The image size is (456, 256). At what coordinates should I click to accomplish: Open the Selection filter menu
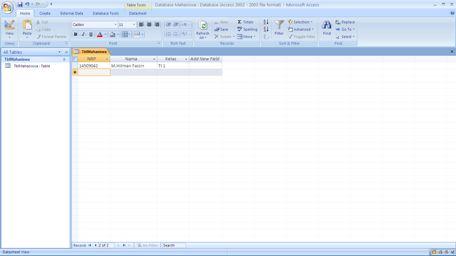point(300,22)
